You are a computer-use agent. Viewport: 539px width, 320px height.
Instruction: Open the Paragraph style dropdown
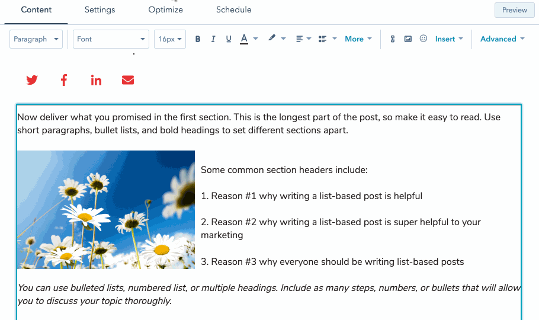click(x=36, y=39)
